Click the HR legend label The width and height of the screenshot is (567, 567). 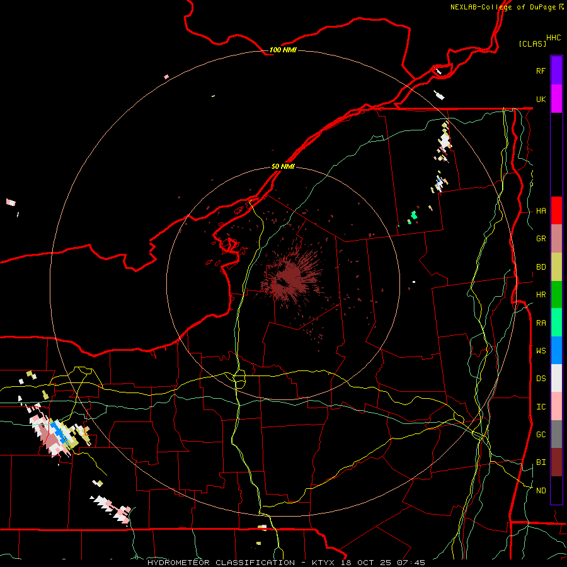[541, 295]
